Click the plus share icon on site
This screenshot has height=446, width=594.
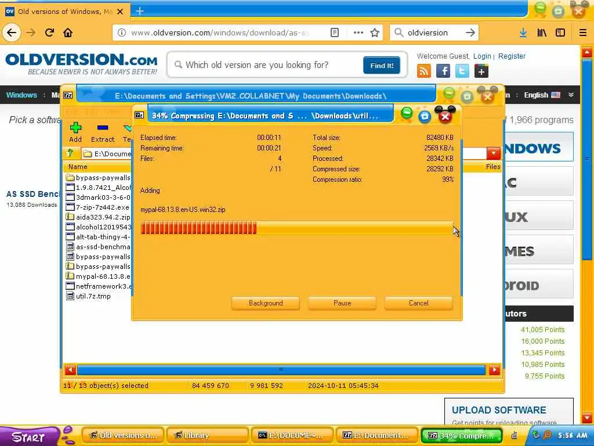click(x=481, y=71)
